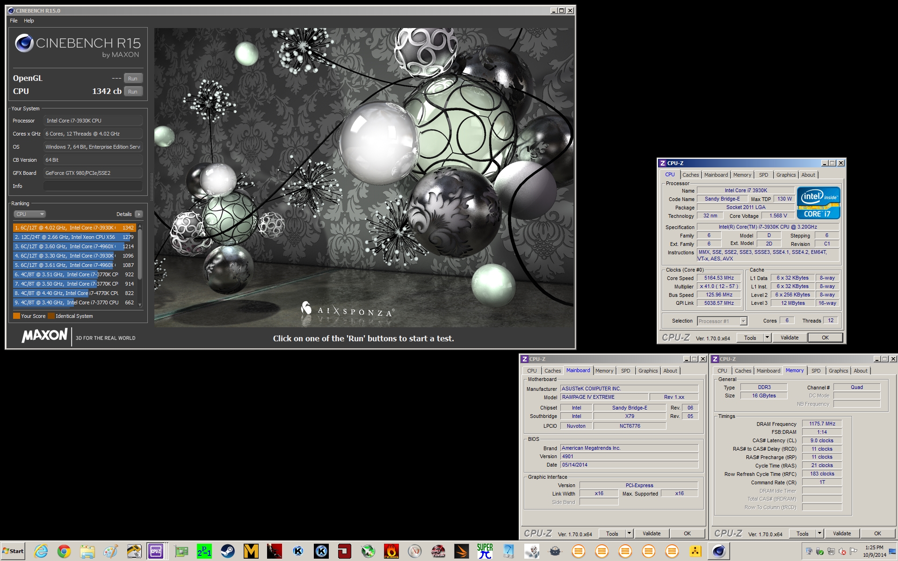Select ranking row 9 i7-3770 score 662

pyautogui.click(x=74, y=302)
